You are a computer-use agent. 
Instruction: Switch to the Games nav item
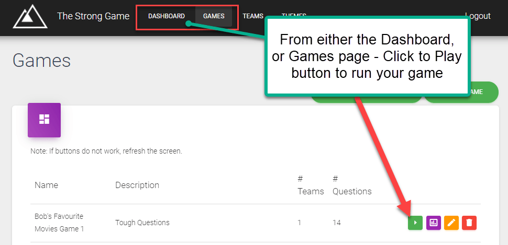tap(214, 16)
